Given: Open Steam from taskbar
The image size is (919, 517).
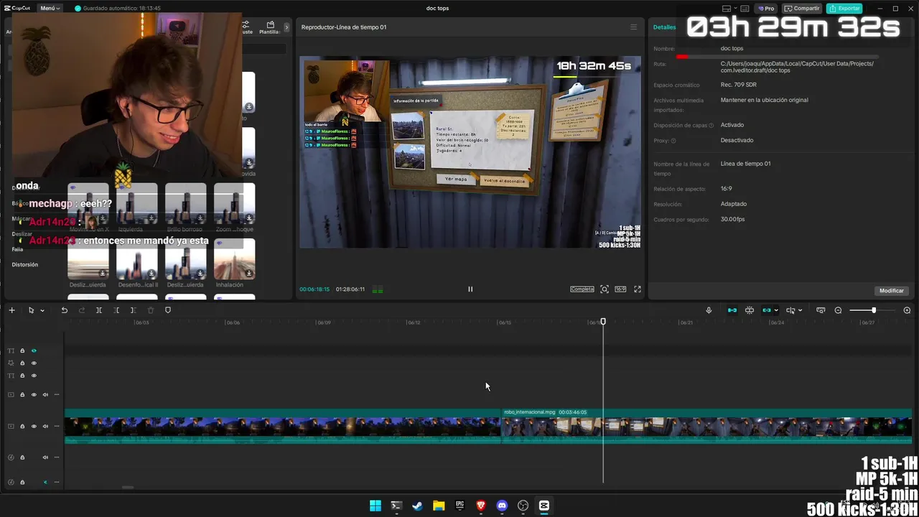Looking at the screenshot, I should [417, 506].
